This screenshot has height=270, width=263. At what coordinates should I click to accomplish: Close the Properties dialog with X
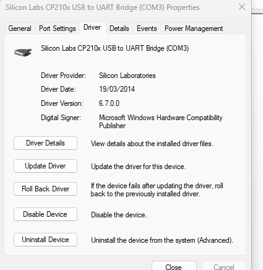pyautogui.click(x=242, y=7)
